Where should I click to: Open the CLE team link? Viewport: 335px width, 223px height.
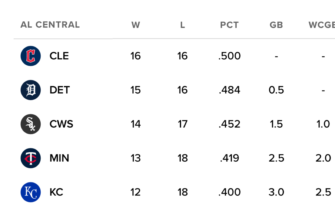[x=59, y=56]
